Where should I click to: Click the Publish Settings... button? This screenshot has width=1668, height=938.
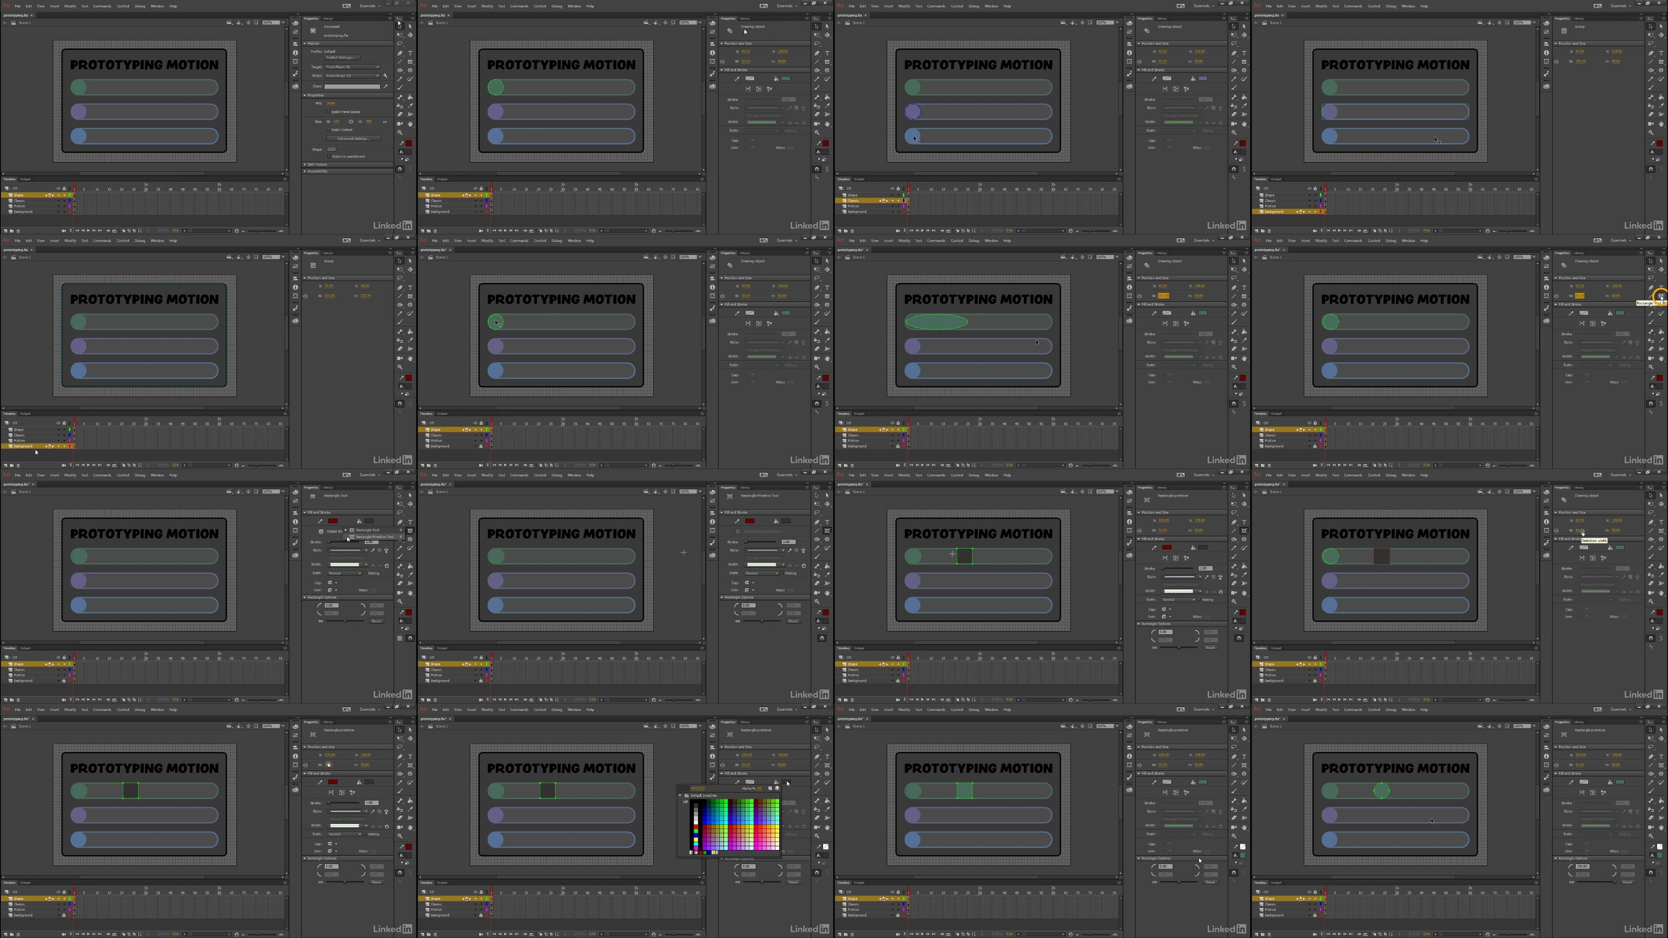click(342, 58)
